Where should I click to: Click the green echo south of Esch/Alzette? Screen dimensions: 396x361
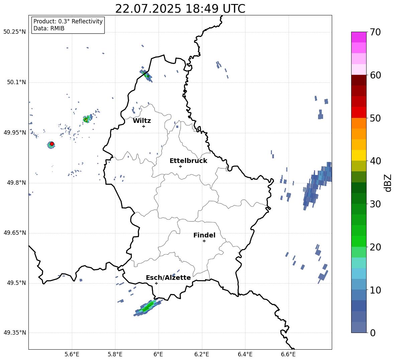147,307
